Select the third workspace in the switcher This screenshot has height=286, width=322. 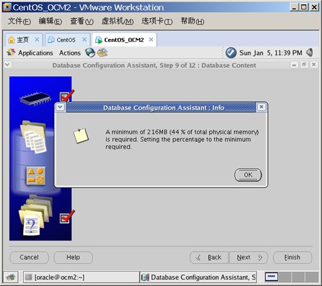point(298,277)
